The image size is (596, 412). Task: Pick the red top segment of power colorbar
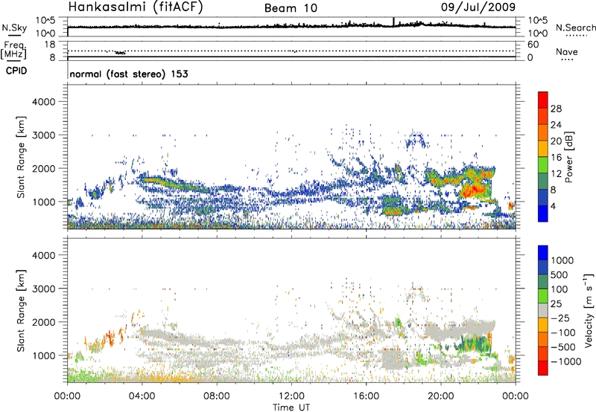(543, 100)
